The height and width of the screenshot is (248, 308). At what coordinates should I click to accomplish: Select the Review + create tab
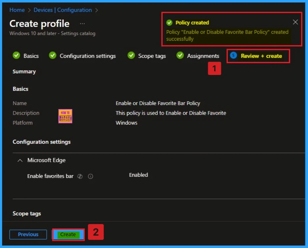261,56
